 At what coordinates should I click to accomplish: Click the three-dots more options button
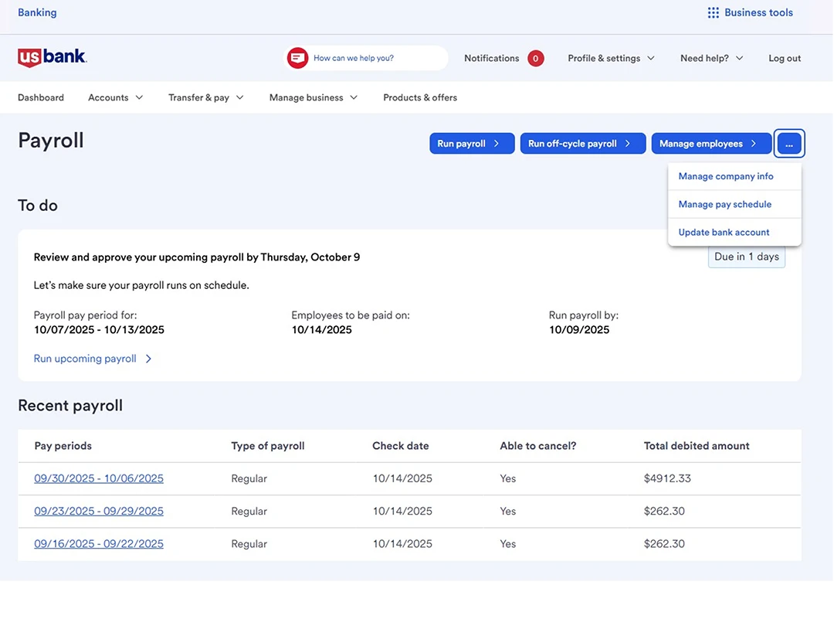pos(789,144)
